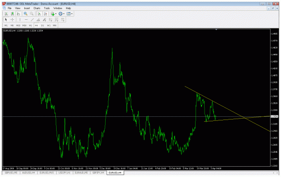Click the current price label 1.3254
Viewport: 281px width, 177px height.
(x=274, y=116)
